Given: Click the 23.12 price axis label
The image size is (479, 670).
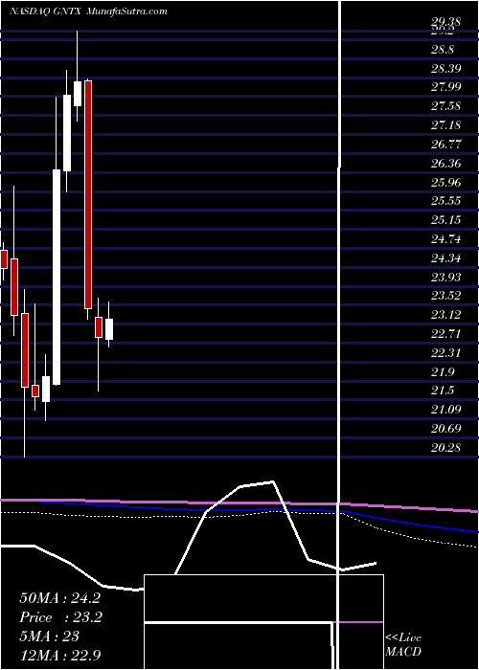Looking at the screenshot, I should click(x=446, y=315).
